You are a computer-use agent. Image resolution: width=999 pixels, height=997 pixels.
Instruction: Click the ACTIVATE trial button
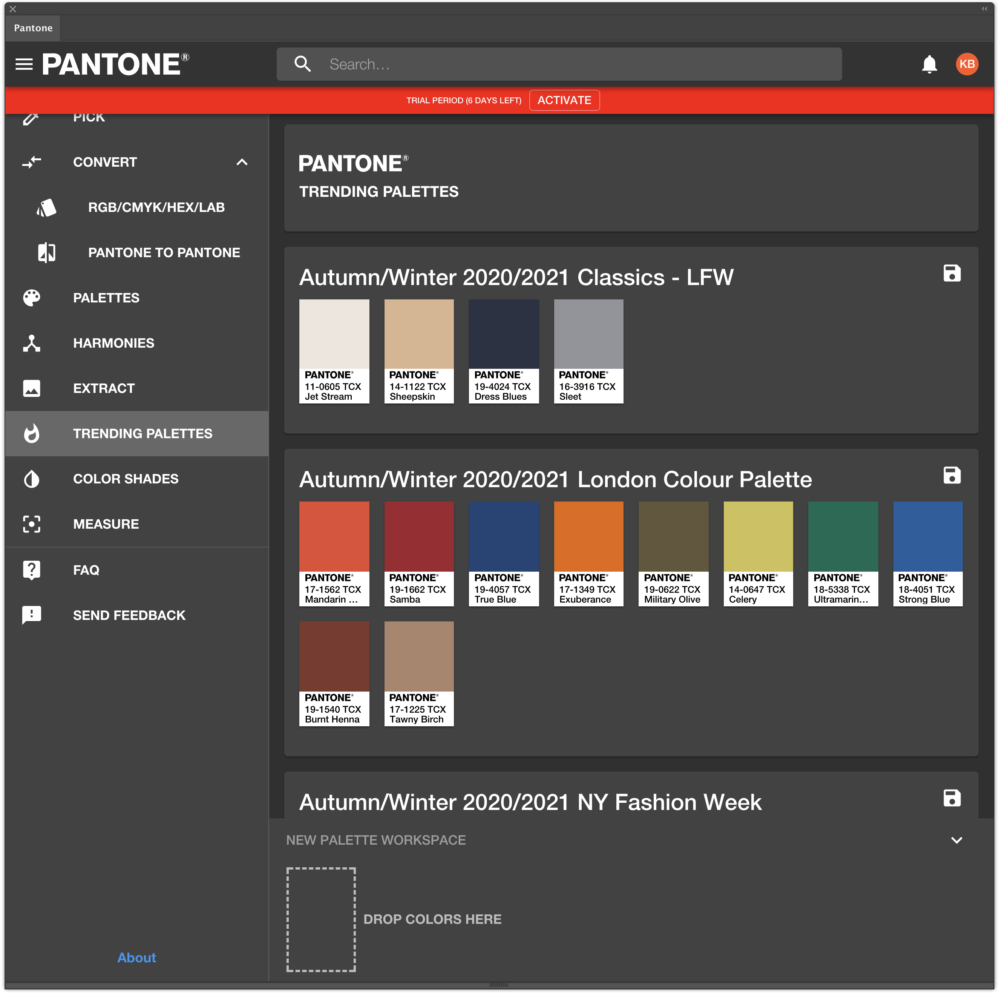point(564,100)
